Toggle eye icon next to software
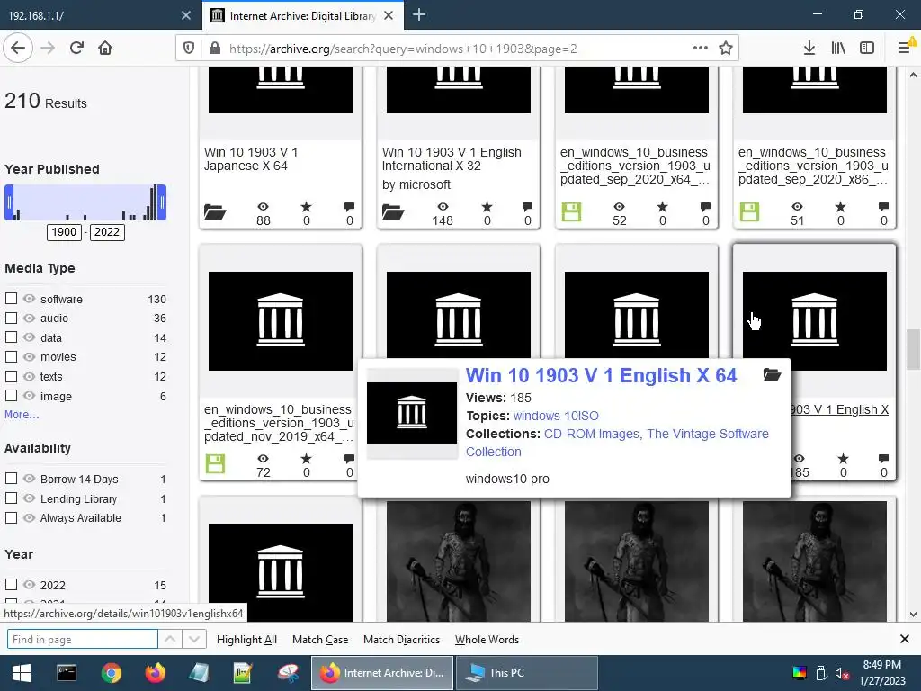The width and height of the screenshot is (921, 691). 30,299
